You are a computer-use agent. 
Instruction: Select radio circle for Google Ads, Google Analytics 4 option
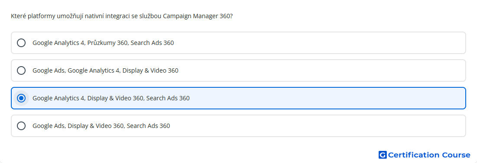coord(21,70)
